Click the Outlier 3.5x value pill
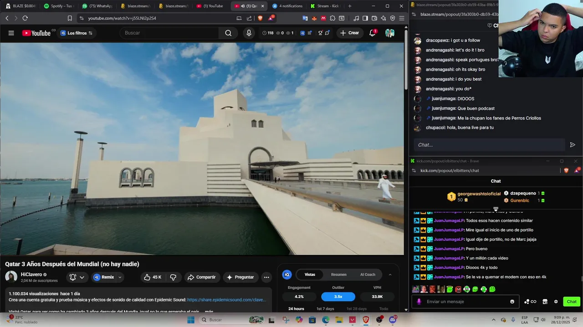The width and height of the screenshot is (583, 327). pos(338,297)
